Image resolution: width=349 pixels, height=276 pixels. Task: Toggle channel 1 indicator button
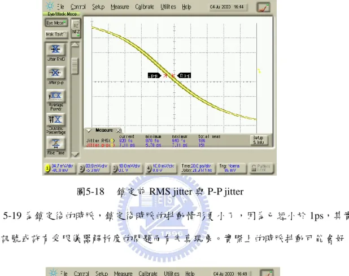[47, 168]
